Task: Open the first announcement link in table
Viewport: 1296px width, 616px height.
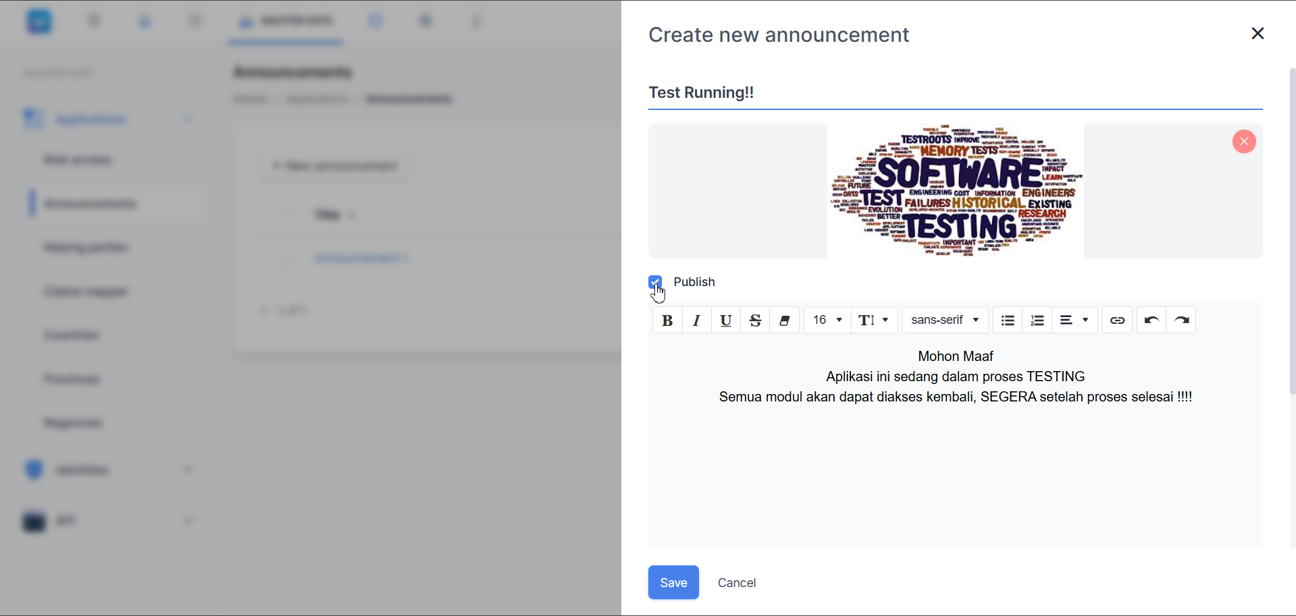Action: pyautogui.click(x=362, y=258)
